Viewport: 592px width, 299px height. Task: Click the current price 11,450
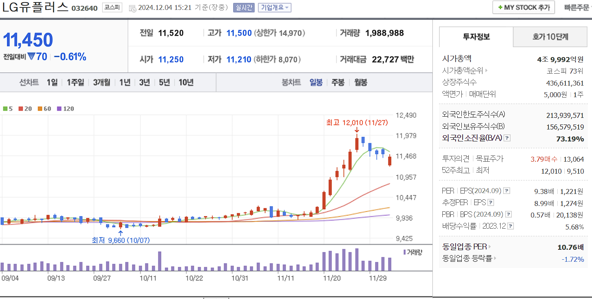(x=28, y=40)
